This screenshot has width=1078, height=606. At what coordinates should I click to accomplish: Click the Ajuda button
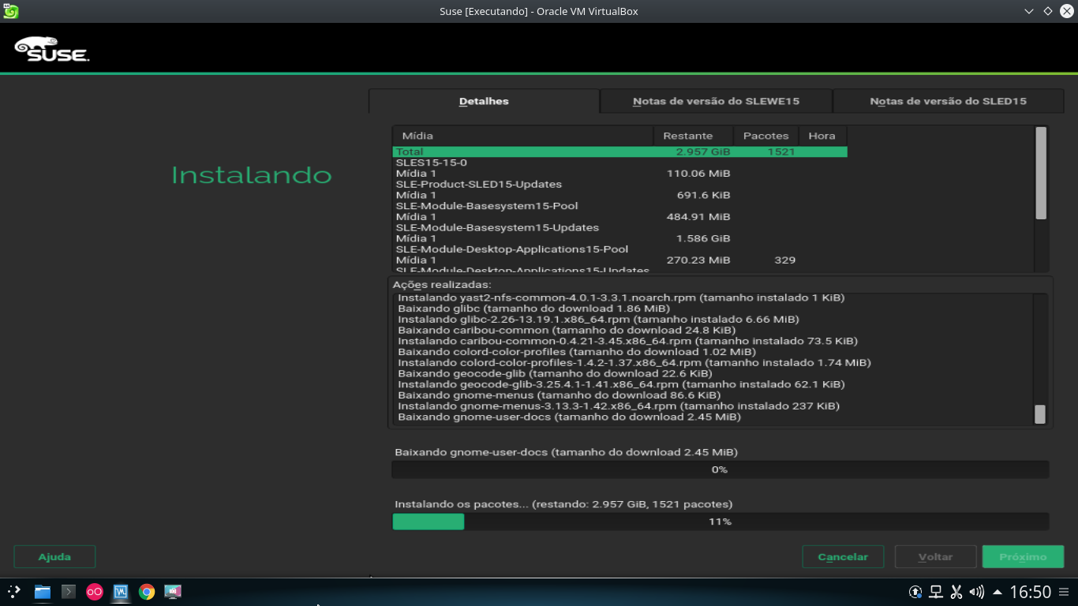[x=54, y=556]
